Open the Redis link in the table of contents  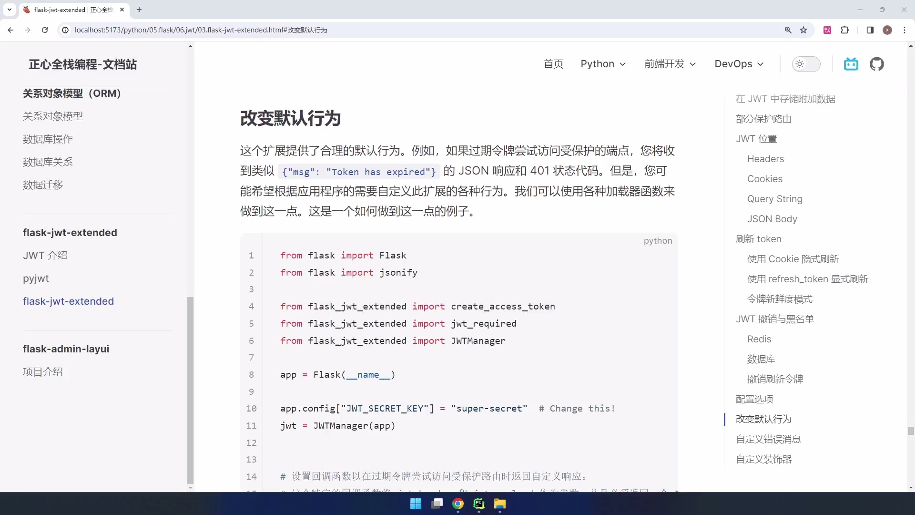tap(759, 339)
